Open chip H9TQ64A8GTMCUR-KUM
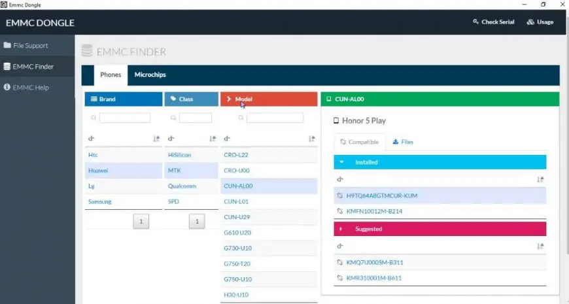The image size is (569, 304). [x=382, y=196]
